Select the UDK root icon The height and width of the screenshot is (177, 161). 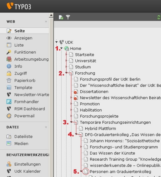(x=61, y=42)
